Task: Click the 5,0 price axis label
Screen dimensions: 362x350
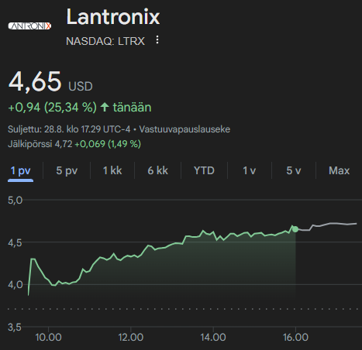Action: (x=15, y=201)
